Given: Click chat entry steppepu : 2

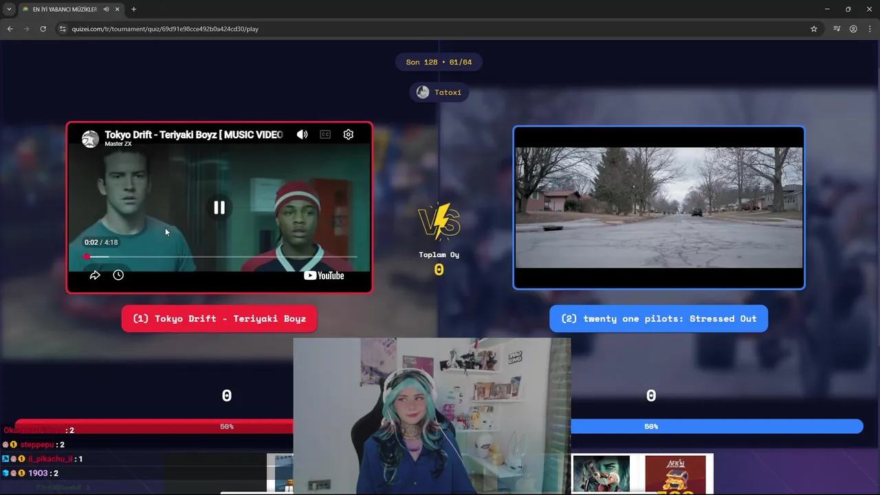Looking at the screenshot, I should (x=34, y=445).
